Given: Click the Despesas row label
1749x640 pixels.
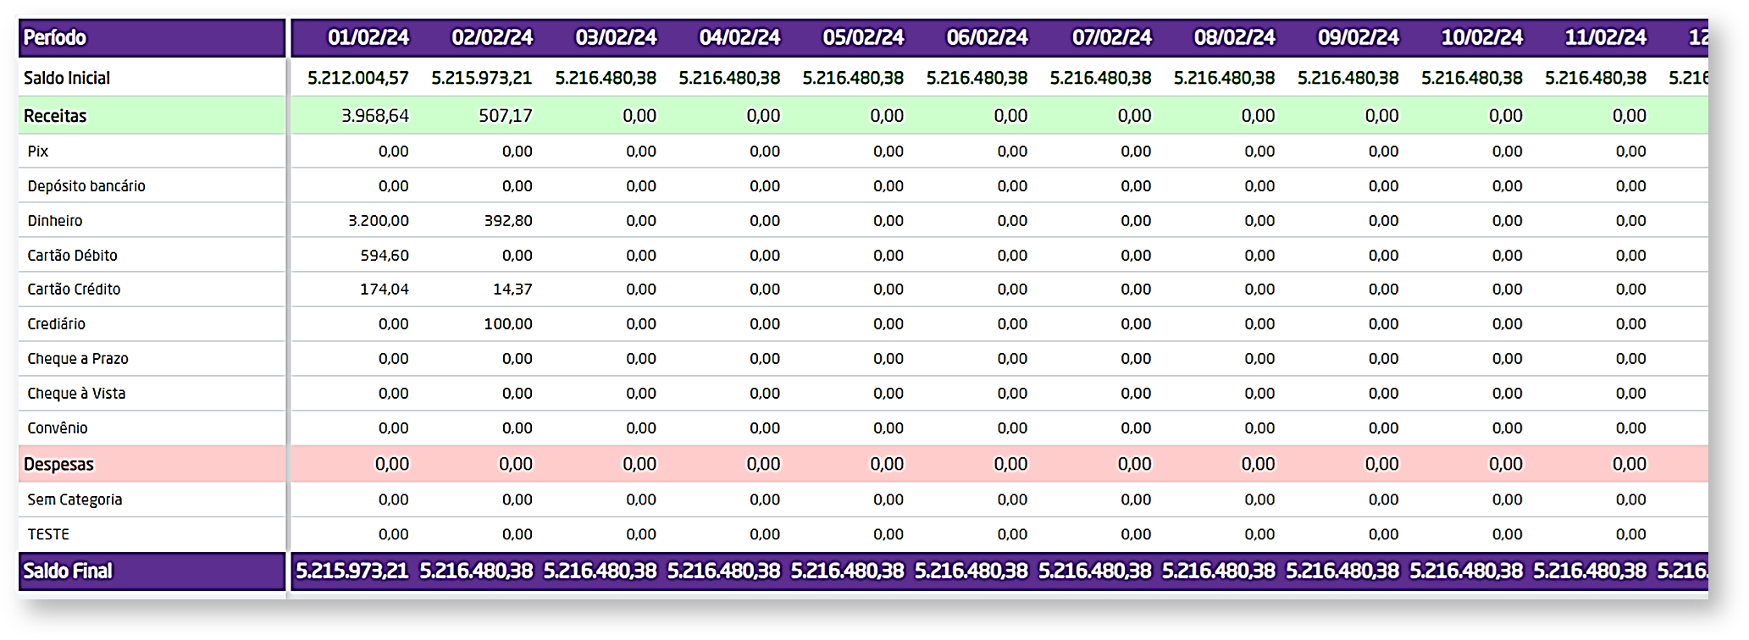Looking at the screenshot, I should (x=58, y=465).
